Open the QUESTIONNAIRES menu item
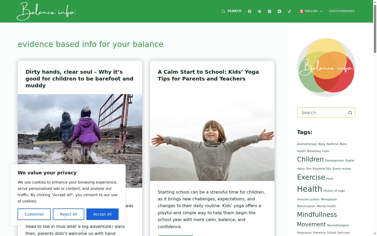 pyautogui.click(x=342, y=11)
